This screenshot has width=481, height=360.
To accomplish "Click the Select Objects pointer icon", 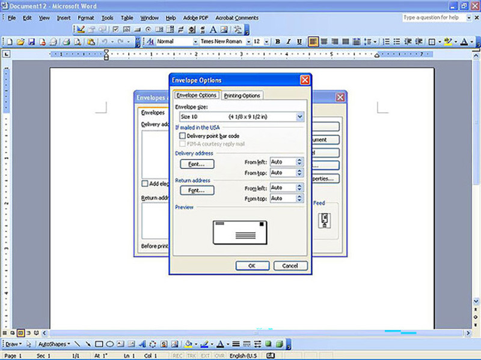I will pyautogui.click(x=29, y=344).
